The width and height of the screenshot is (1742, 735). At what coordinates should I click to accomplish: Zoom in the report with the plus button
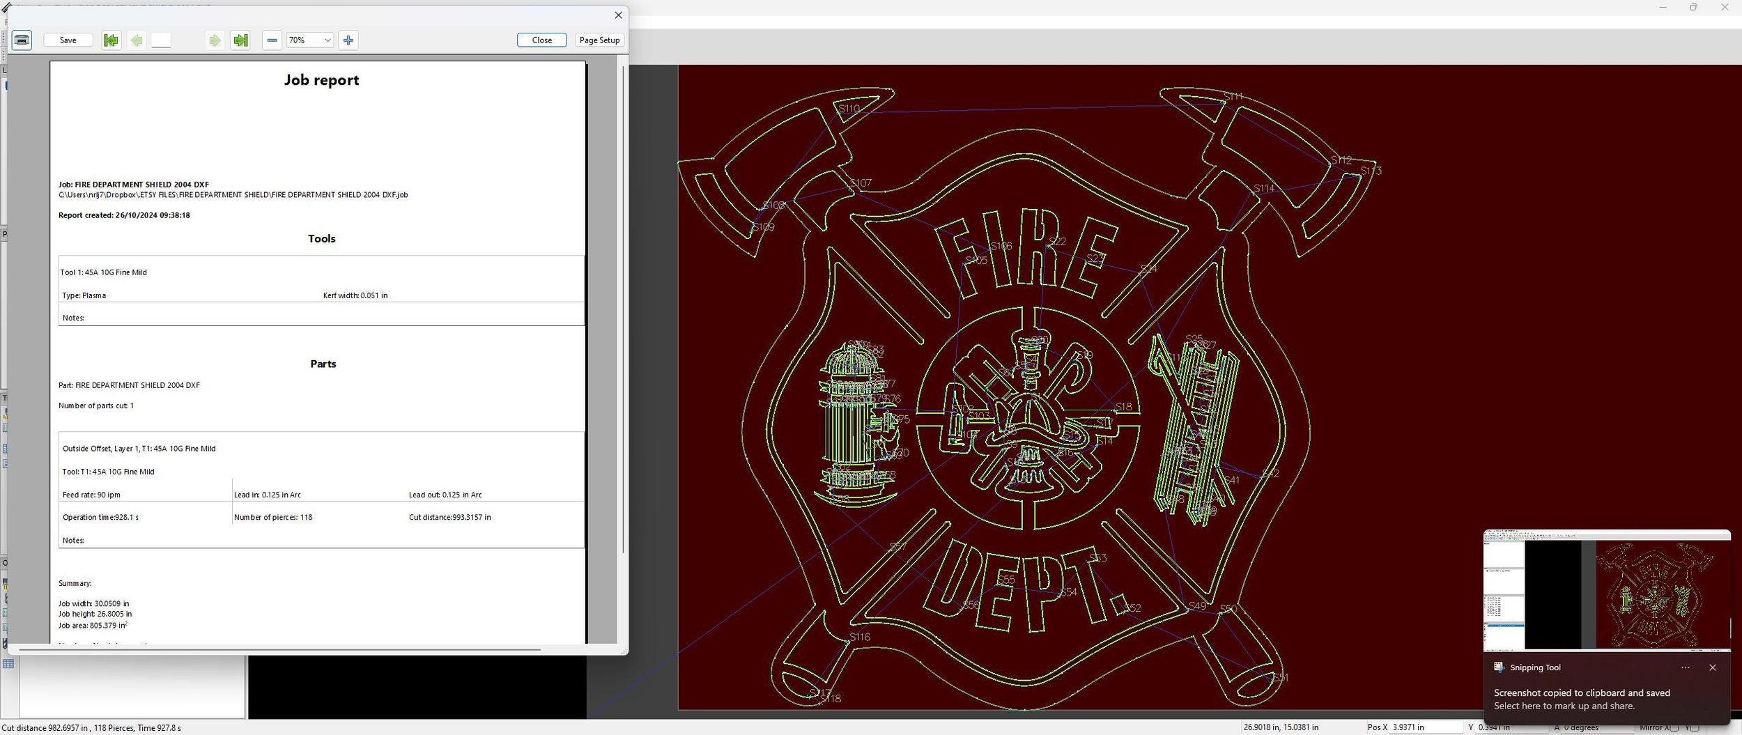coord(348,40)
